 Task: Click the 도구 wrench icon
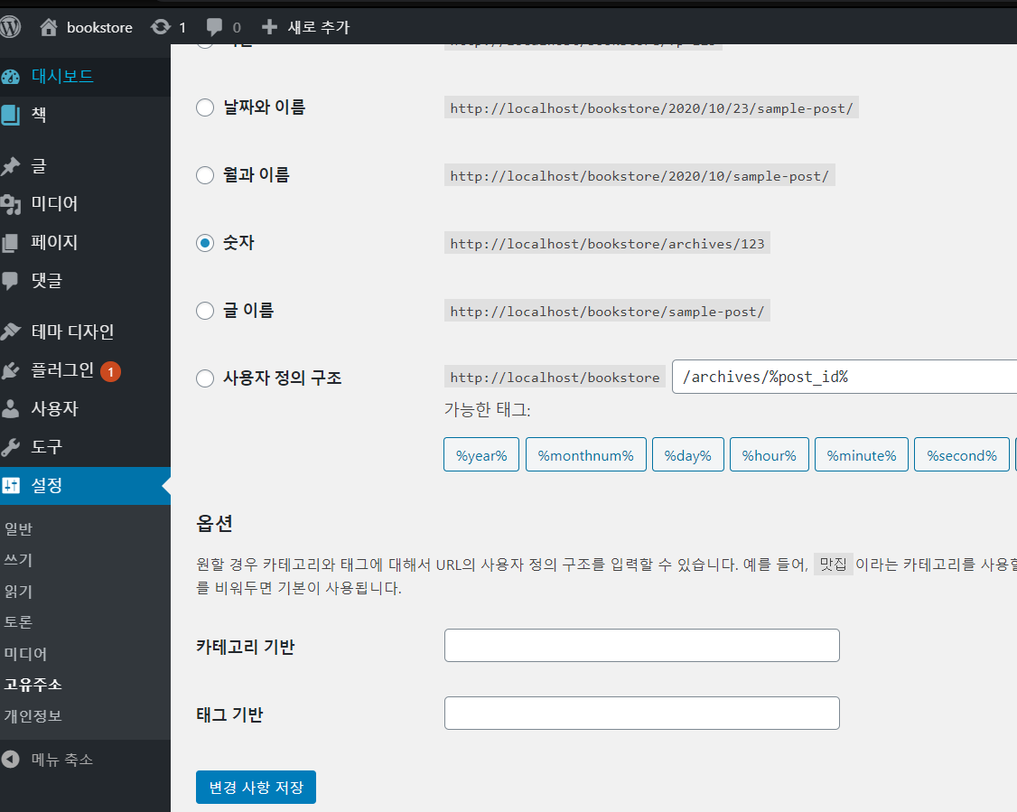coord(10,447)
